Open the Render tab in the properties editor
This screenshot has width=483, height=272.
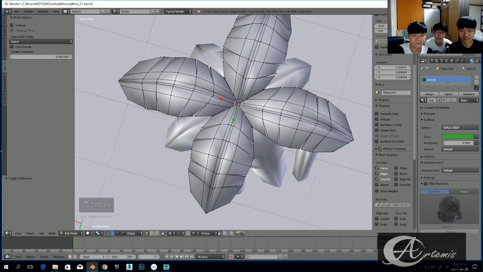click(432, 61)
